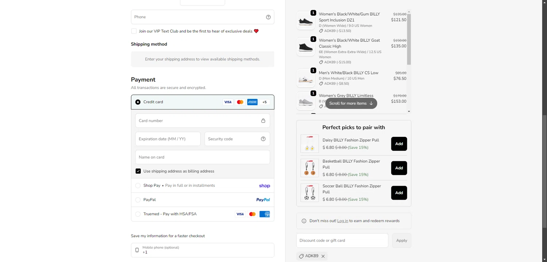Click the Visa logo in Truemed row
547x262 pixels.
coord(240,214)
